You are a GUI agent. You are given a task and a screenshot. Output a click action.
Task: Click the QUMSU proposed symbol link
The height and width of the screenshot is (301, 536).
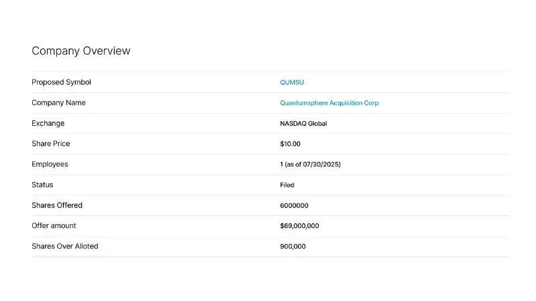tap(291, 82)
